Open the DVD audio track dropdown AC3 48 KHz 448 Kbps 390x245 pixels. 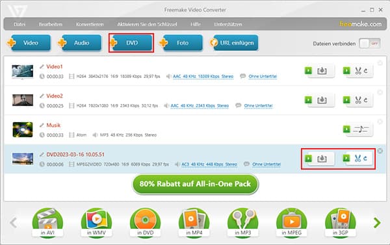(209, 164)
